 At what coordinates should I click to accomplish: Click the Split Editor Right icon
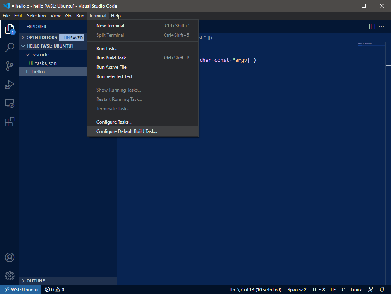coord(372,26)
